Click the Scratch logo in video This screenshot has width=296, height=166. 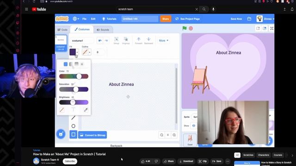tap(62, 18)
